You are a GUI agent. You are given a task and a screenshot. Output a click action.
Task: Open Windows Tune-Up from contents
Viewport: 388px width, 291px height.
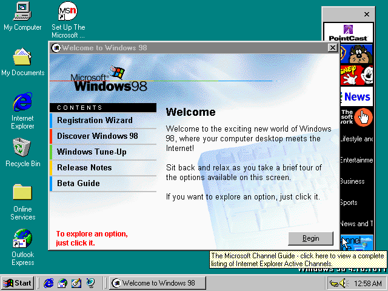coord(103,152)
